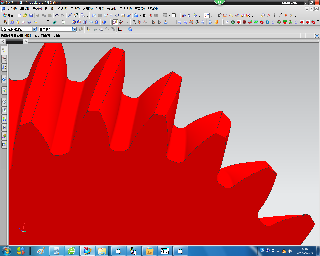Open the Assembly Navigator sidebar tab
Screen dimensions: 320x256
click(x=4, y=51)
